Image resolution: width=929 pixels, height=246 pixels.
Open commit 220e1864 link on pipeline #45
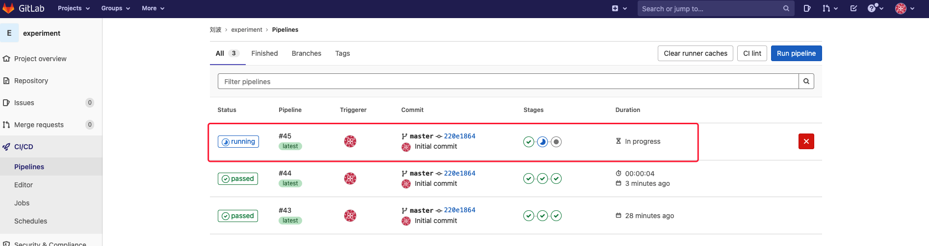pyautogui.click(x=459, y=136)
